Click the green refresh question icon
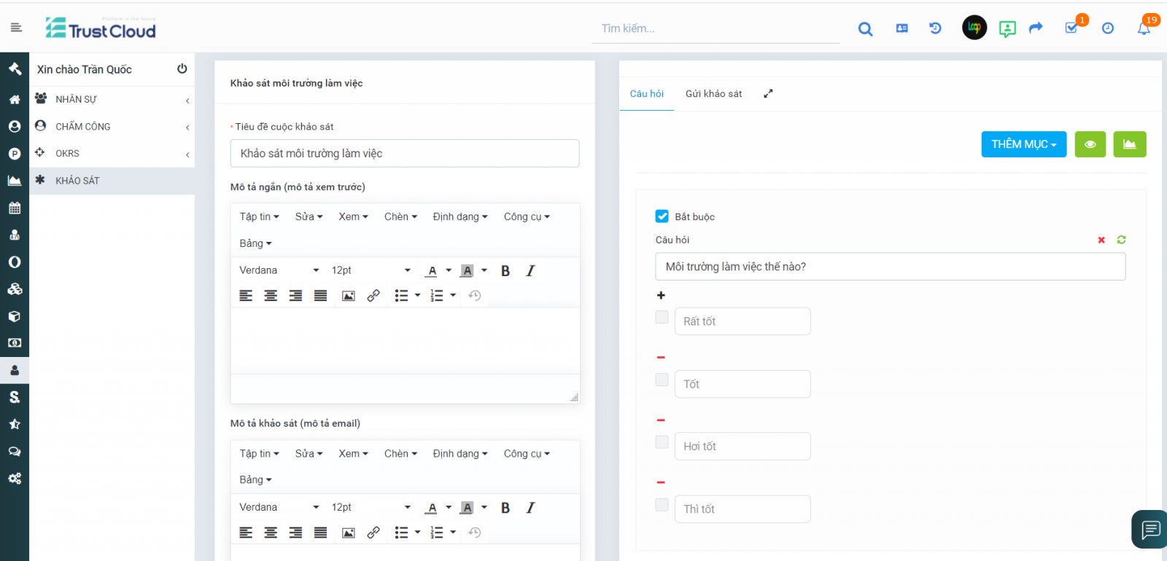Screen dimensions: 1167x561 (1121, 240)
